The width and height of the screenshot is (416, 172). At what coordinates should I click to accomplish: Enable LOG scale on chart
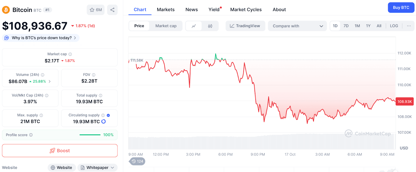click(394, 26)
